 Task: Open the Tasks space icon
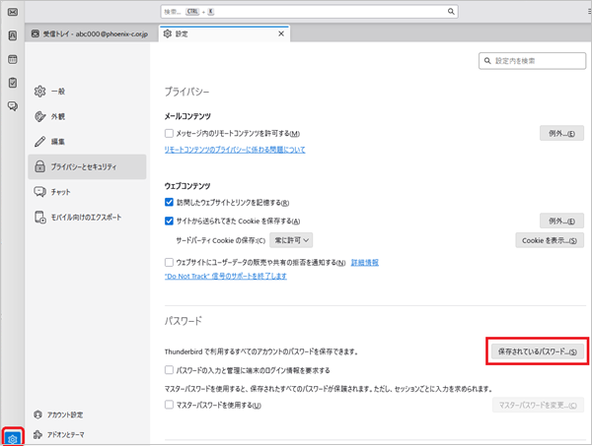click(x=13, y=83)
